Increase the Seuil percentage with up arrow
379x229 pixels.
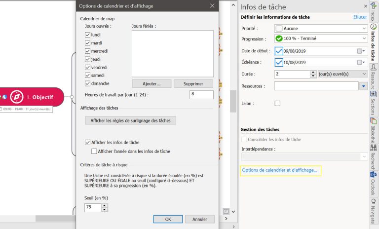[104, 205]
